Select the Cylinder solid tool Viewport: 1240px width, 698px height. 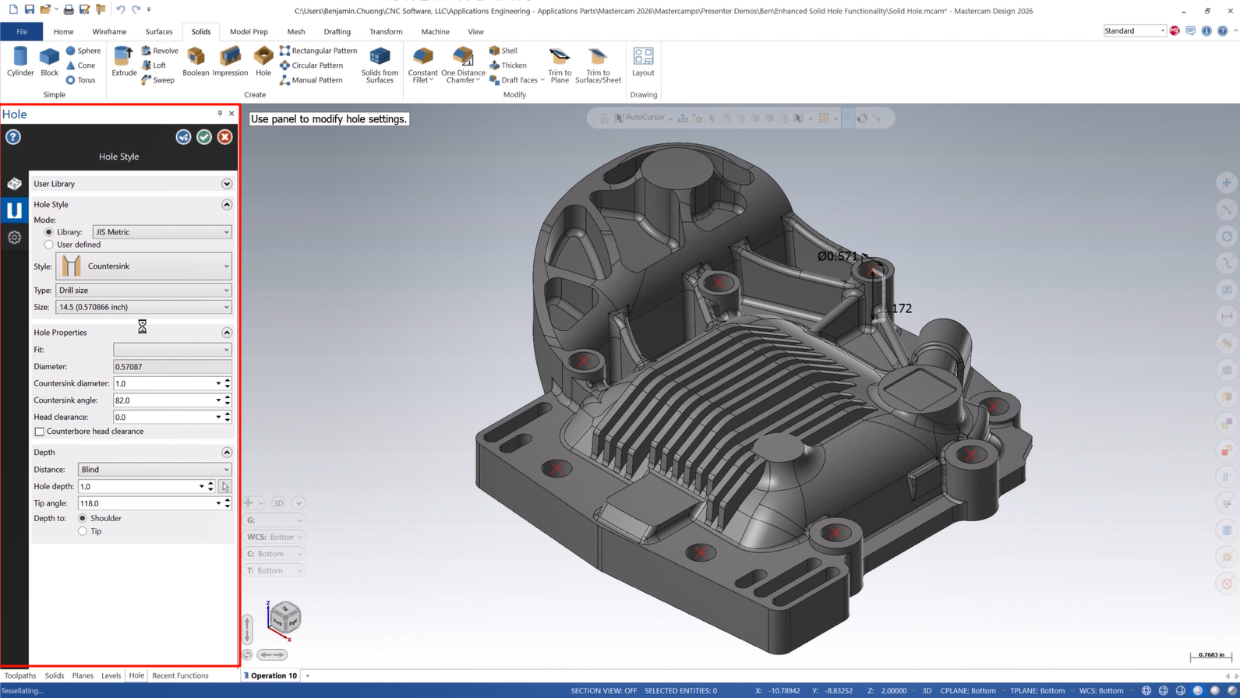20,62
